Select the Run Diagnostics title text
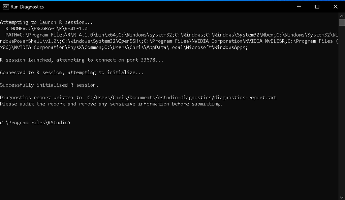 click(x=26, y=6)
